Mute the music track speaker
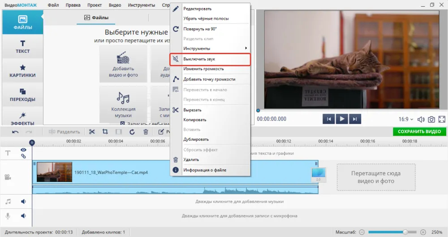This screenshot has width=448, height=237. click(x=23, y=202)
